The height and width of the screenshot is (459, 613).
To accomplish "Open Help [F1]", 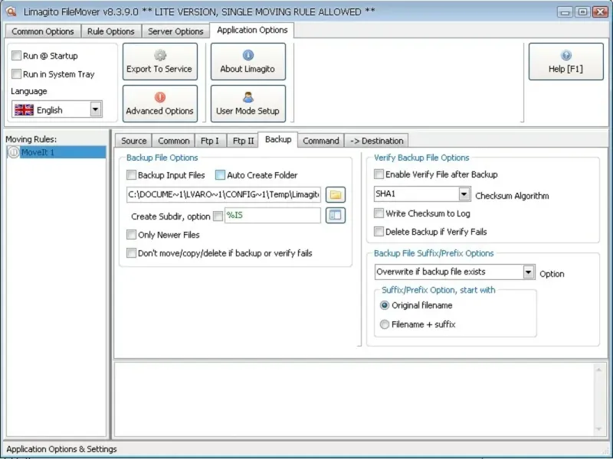I will 565,62.
